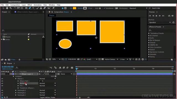Jump to last frame in Preview
The height and width of the screenshot is (99, 177).
(163, 16)
